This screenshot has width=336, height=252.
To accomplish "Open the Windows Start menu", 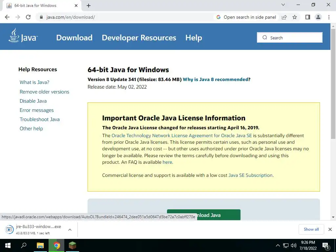I will [x=8, y=245].
